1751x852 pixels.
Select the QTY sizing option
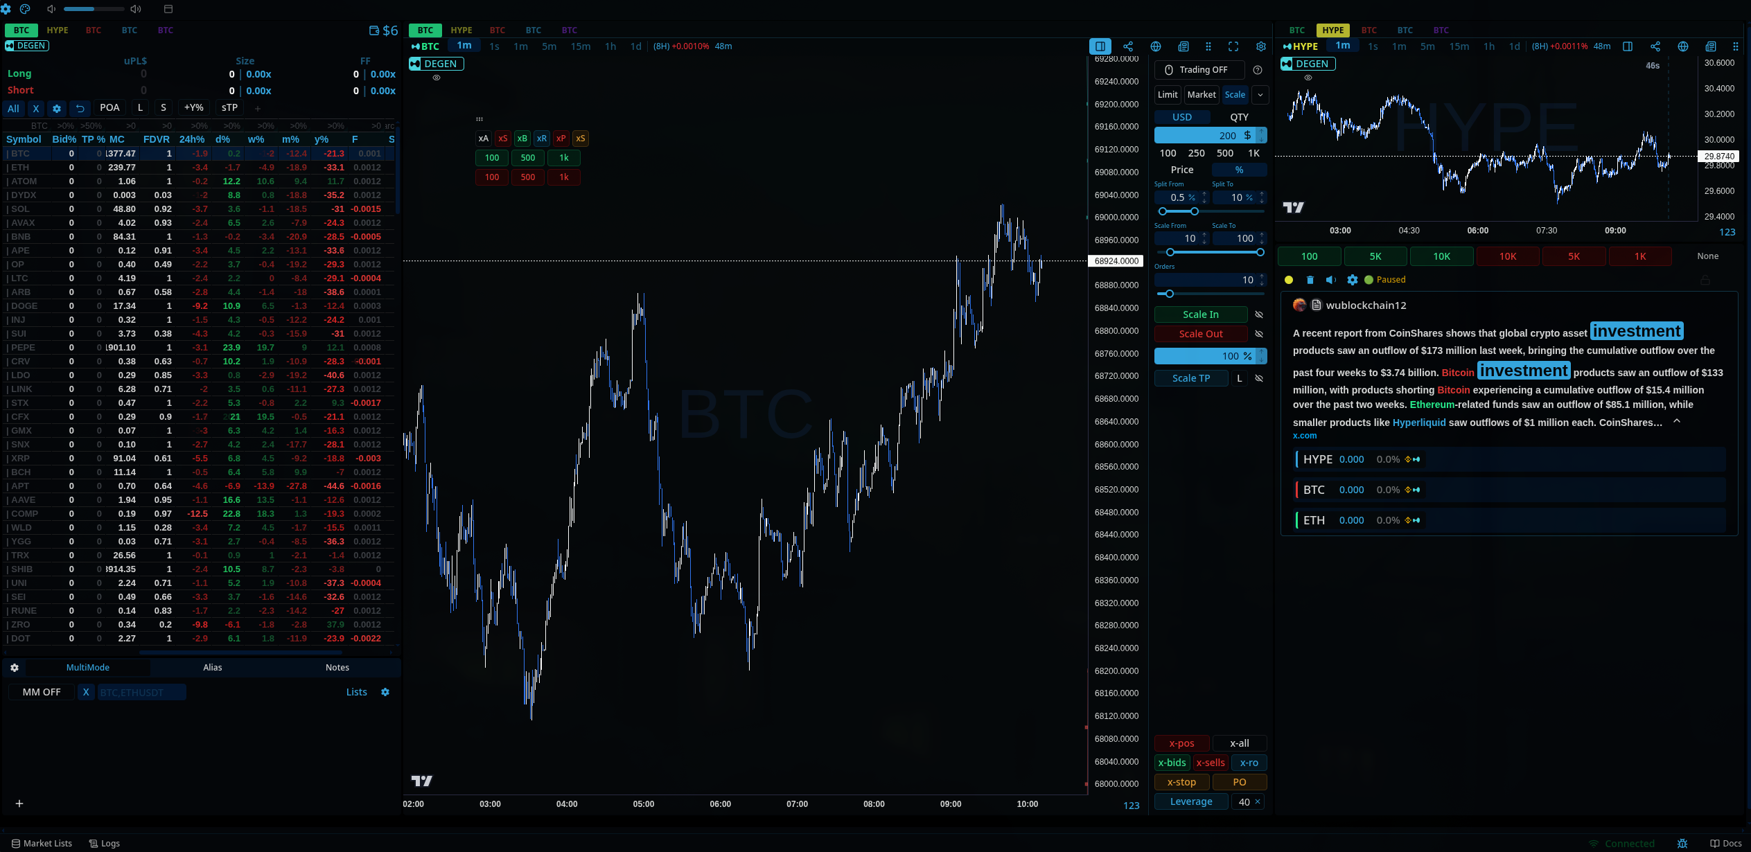pos(1239,117)
